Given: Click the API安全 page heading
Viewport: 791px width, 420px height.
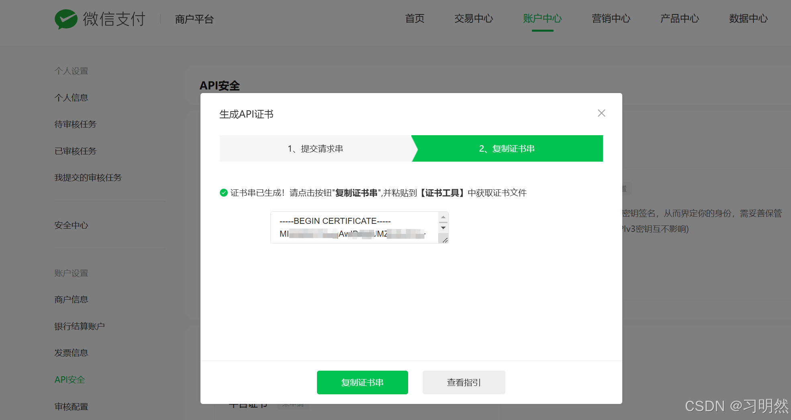Looking at the screenshot, I should [220, 85].
